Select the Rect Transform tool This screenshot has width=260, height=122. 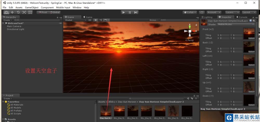30,12
